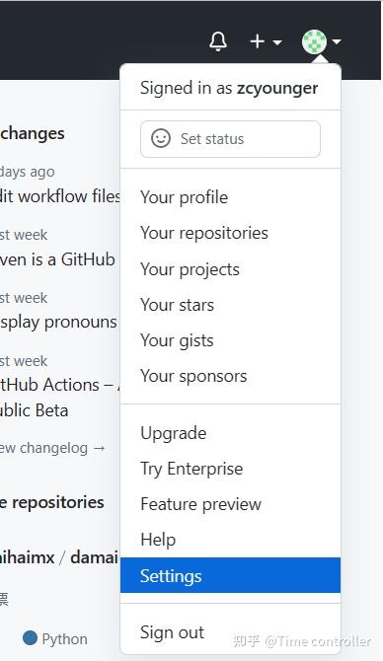Image resolution: width=383 pixels, height=661 pixels.
Task: Click the user avatar identicon
Action: [314, 41]
